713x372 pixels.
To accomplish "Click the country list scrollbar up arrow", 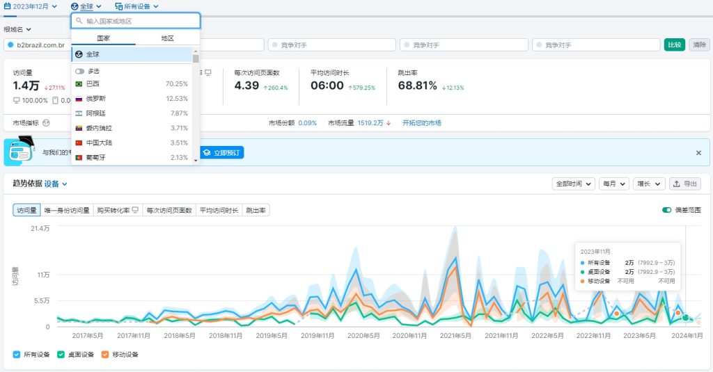I will [x=196, y=51].
